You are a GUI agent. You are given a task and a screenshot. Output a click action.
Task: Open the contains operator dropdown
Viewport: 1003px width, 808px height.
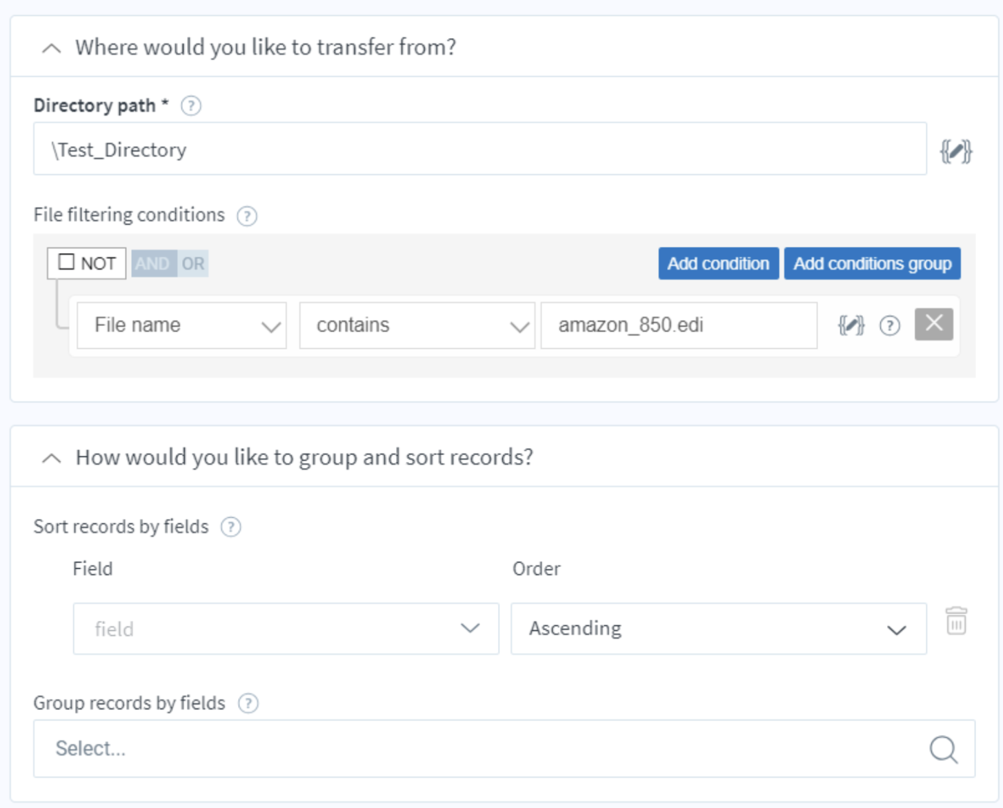click(417, 325)
